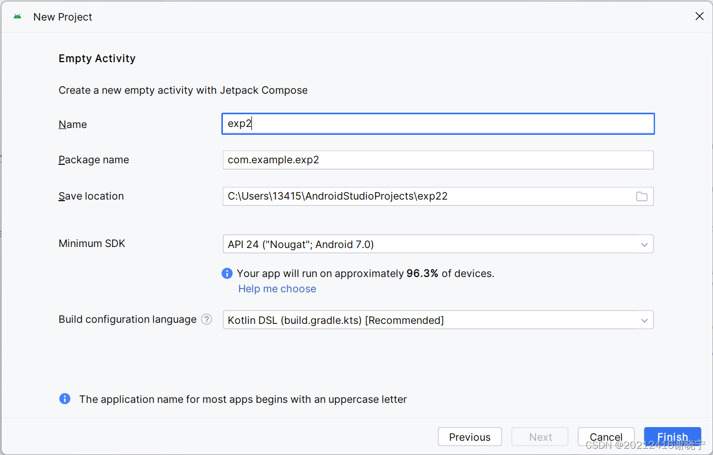Click the Android logo in title bar
The height and width of the screenshot is (455, 713).
click(17, 16)
